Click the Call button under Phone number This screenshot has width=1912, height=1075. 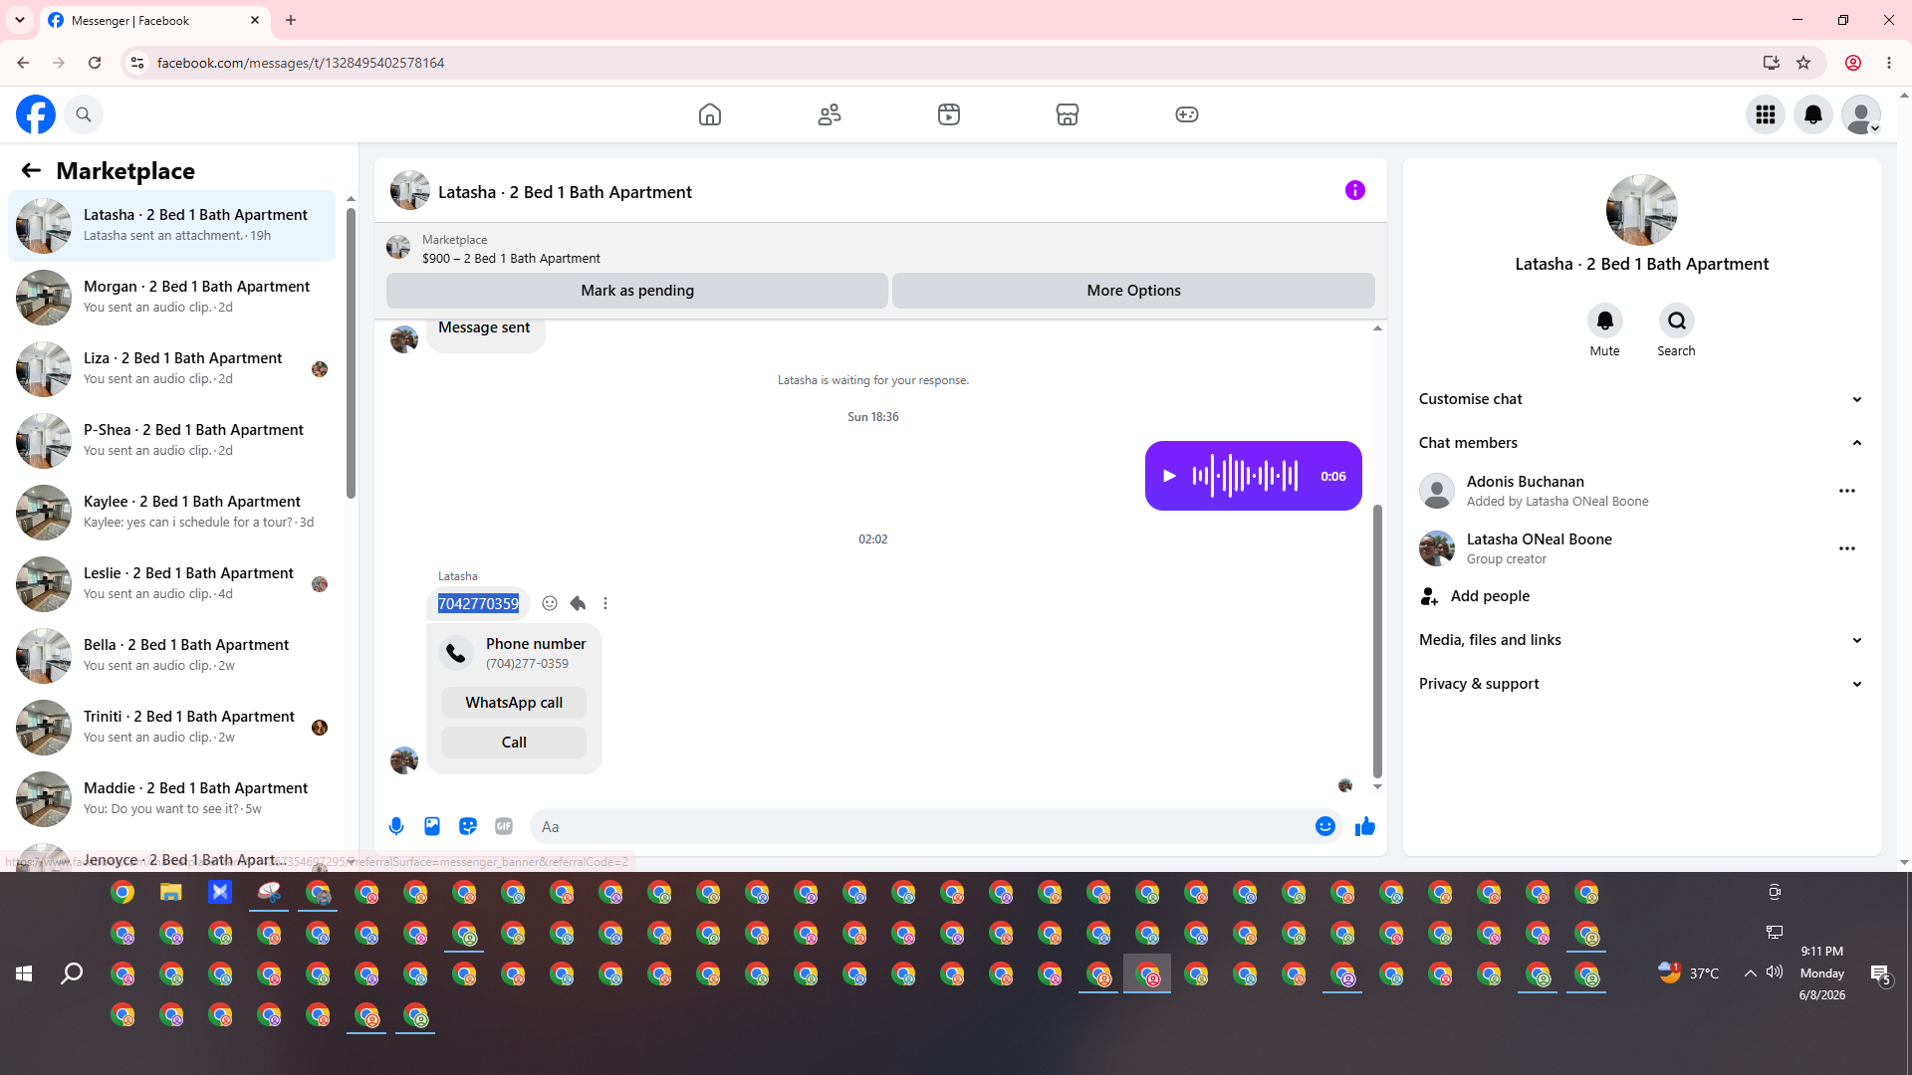[514, 743]
